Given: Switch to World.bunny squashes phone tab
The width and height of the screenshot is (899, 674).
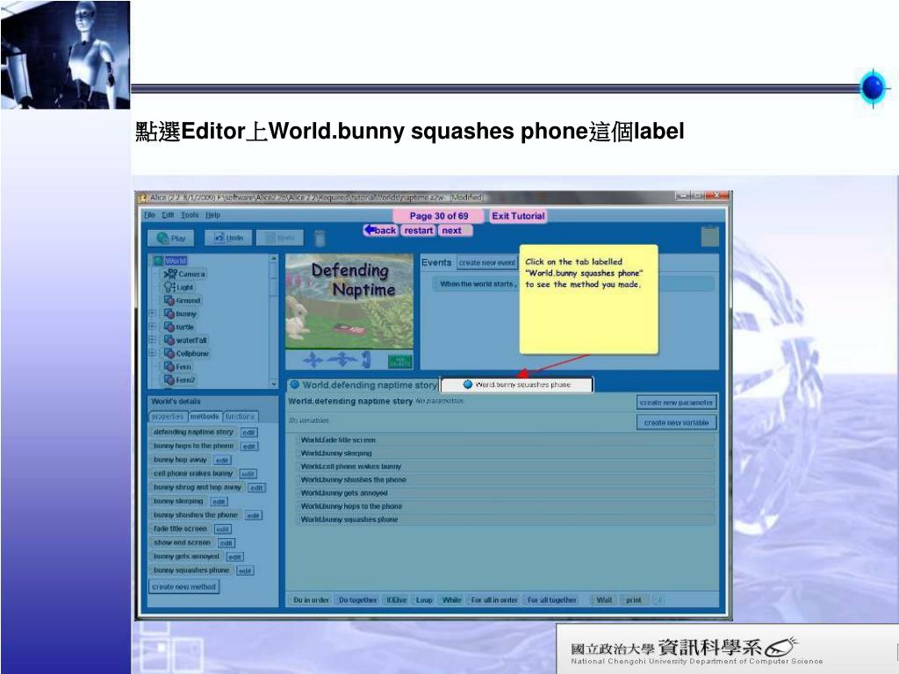Looking at the screenshot, I should pos(516,384).
